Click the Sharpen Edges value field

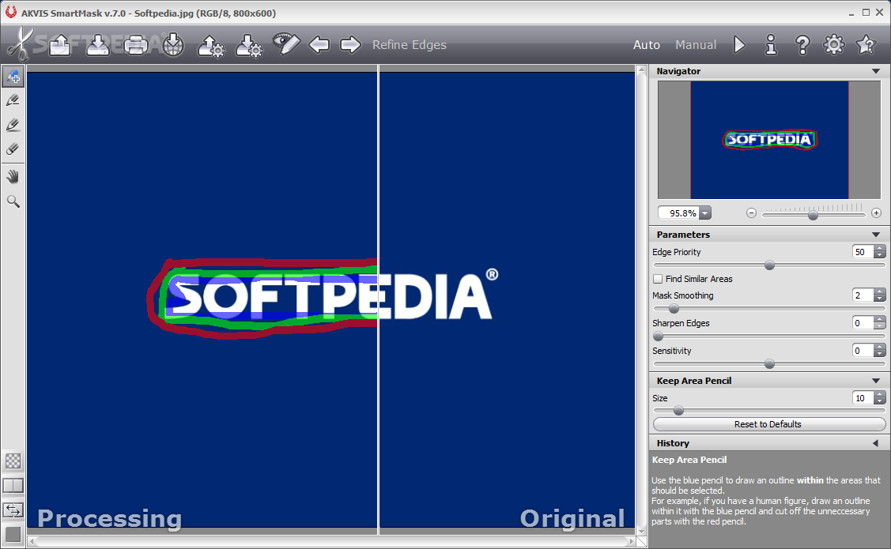pos(863,323)
